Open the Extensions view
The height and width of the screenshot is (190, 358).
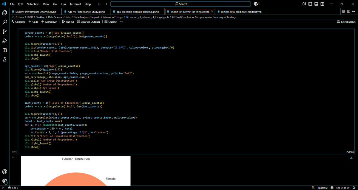click(4, 50)
